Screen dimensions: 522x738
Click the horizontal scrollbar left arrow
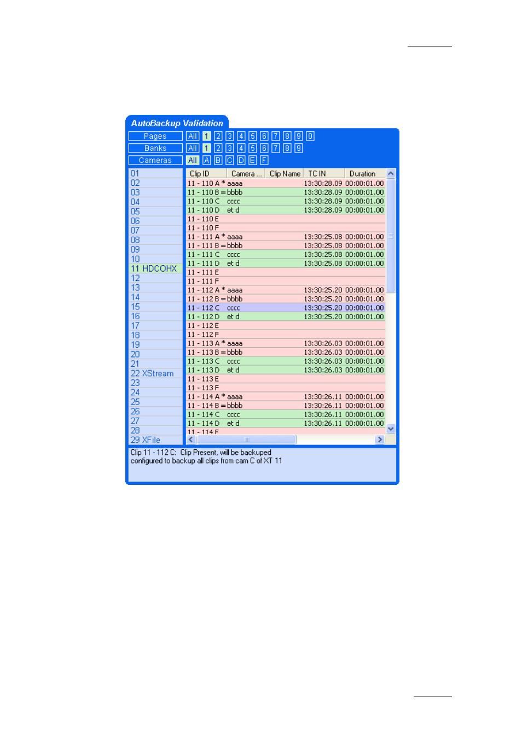pyautogui.click(x=191, y=440)
